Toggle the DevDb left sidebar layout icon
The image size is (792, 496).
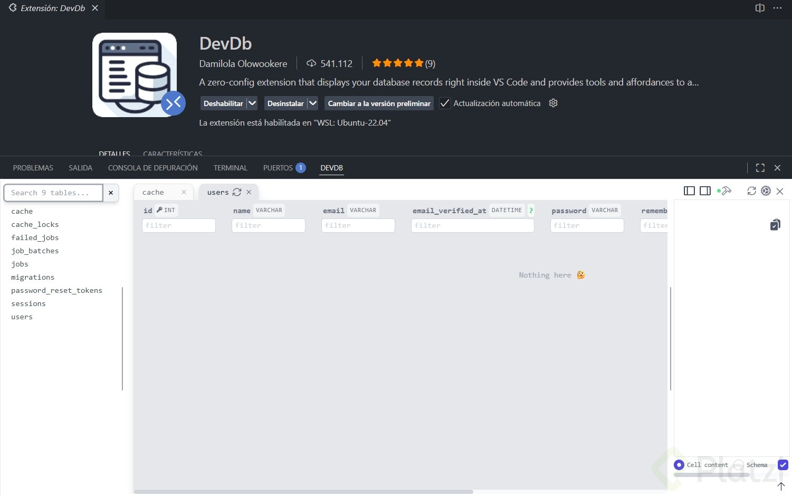(x=689, y=190)
